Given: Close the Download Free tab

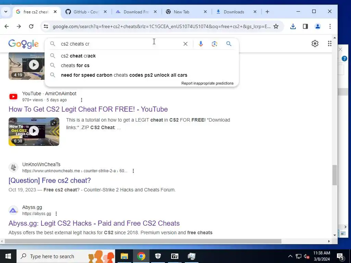Looking at the screenshot, I should [155, 12].
